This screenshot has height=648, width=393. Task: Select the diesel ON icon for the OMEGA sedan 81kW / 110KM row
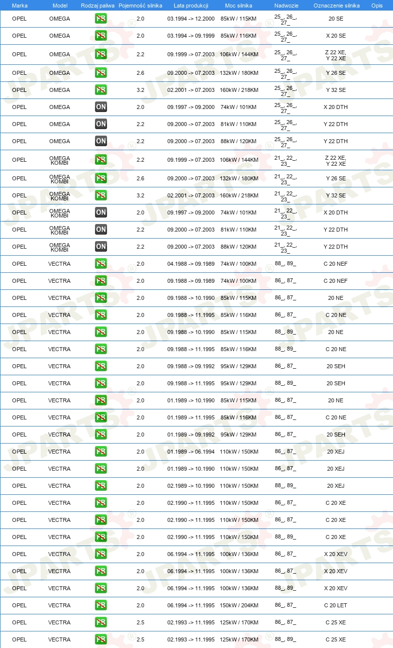pos(101,124)
